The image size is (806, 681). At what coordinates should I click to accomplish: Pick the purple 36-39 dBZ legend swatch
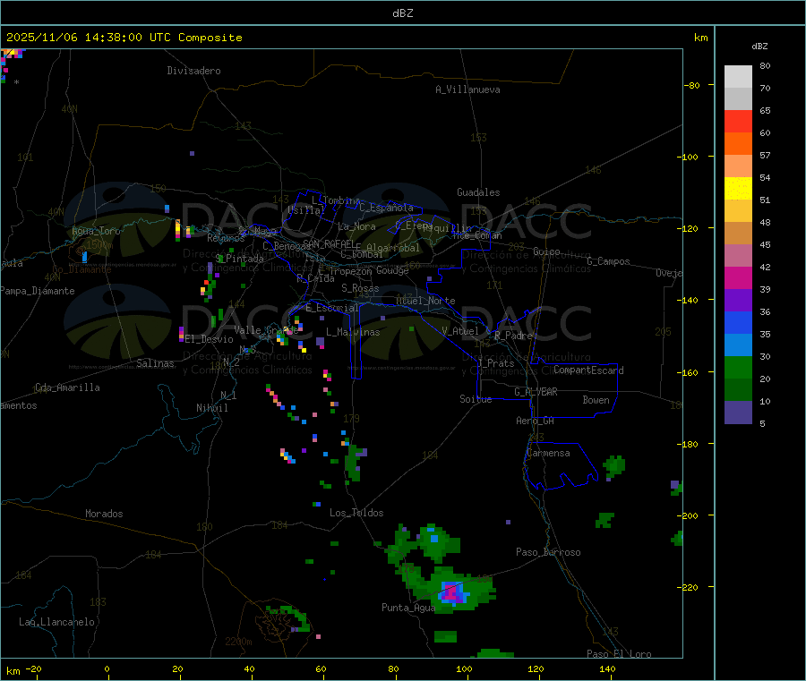tap(738, 301)
